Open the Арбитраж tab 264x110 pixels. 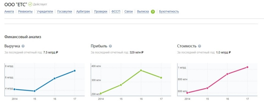tap(83, 12)
